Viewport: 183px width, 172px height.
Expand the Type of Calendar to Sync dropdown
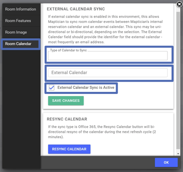point(108,55)
